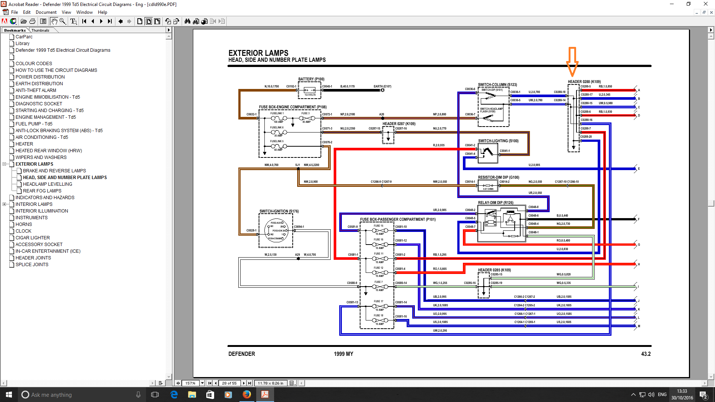The image size is (715, 402).
Task: Click Previous Highlight search icon
Action: coord(213,21)
